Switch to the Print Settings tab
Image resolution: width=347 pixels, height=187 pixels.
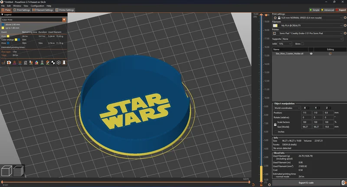(x=22, y=10)
